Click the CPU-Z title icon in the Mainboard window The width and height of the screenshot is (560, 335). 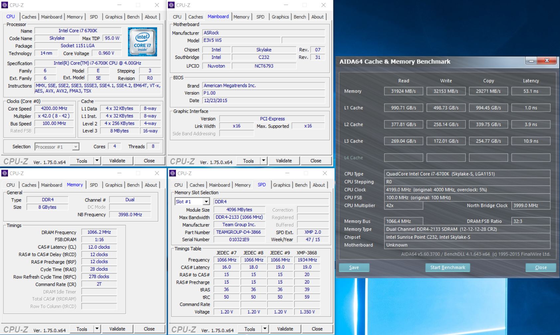171,5
